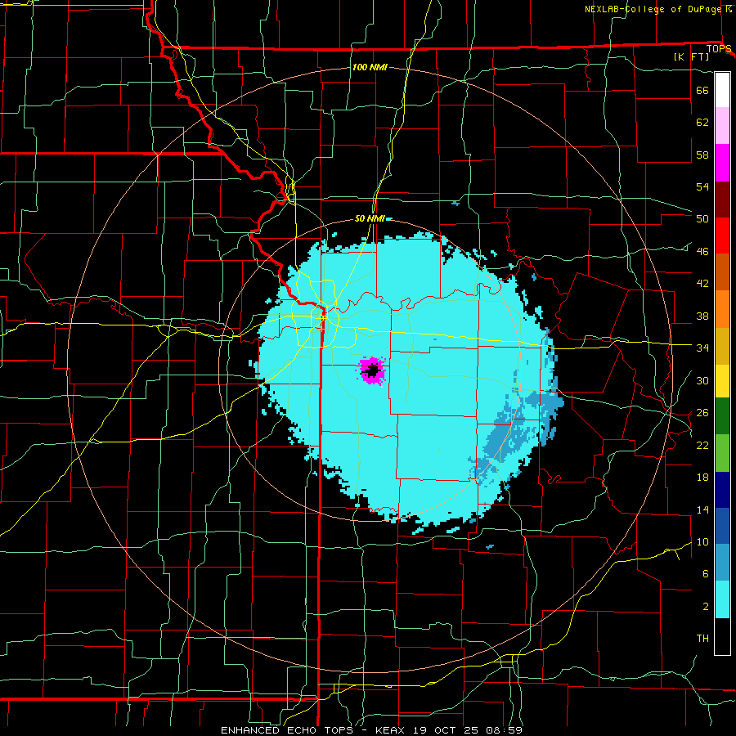Click the legend value '62'

click(x=702, y=123)
